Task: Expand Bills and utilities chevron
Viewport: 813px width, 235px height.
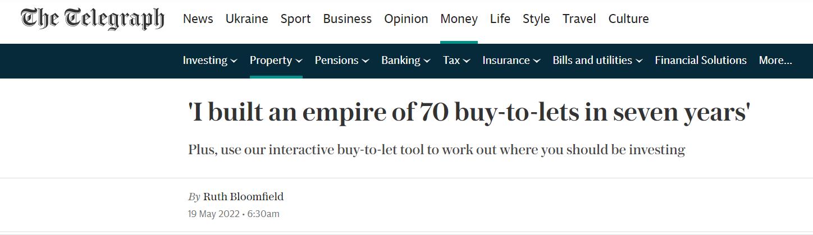Action: [x=639, y=61]
